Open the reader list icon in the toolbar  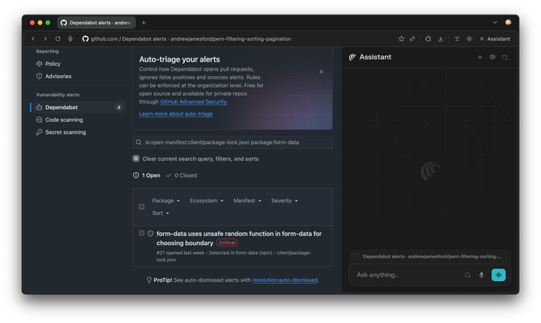457,39
